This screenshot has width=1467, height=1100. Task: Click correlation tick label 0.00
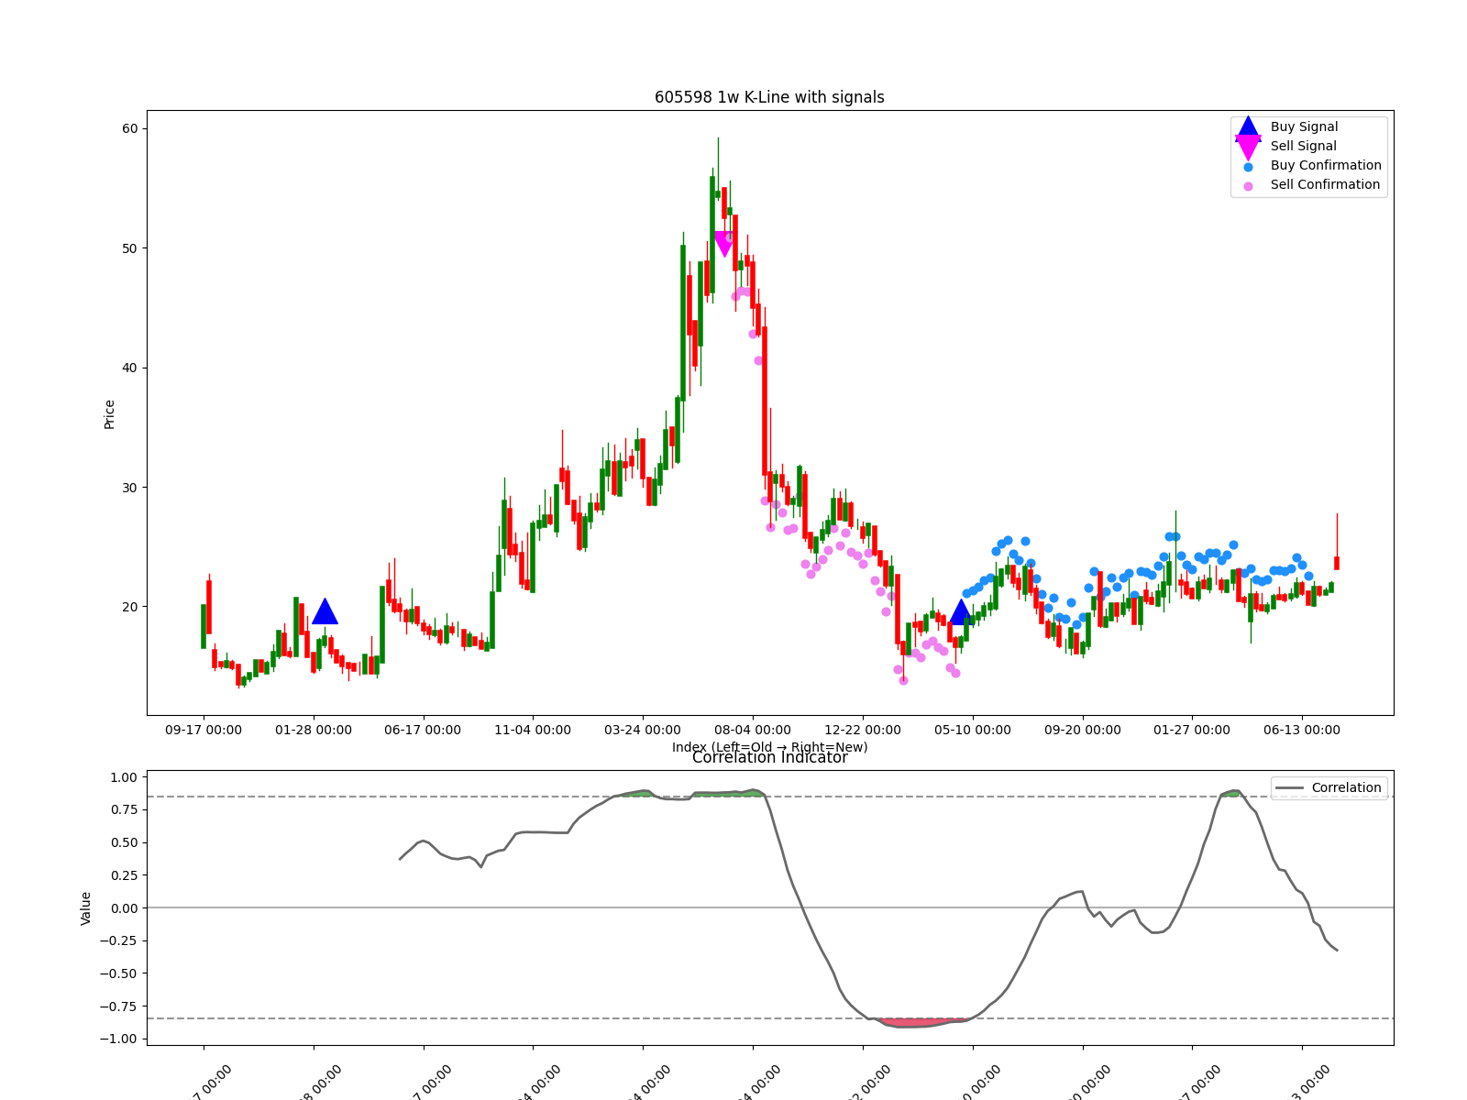[124, 908]
